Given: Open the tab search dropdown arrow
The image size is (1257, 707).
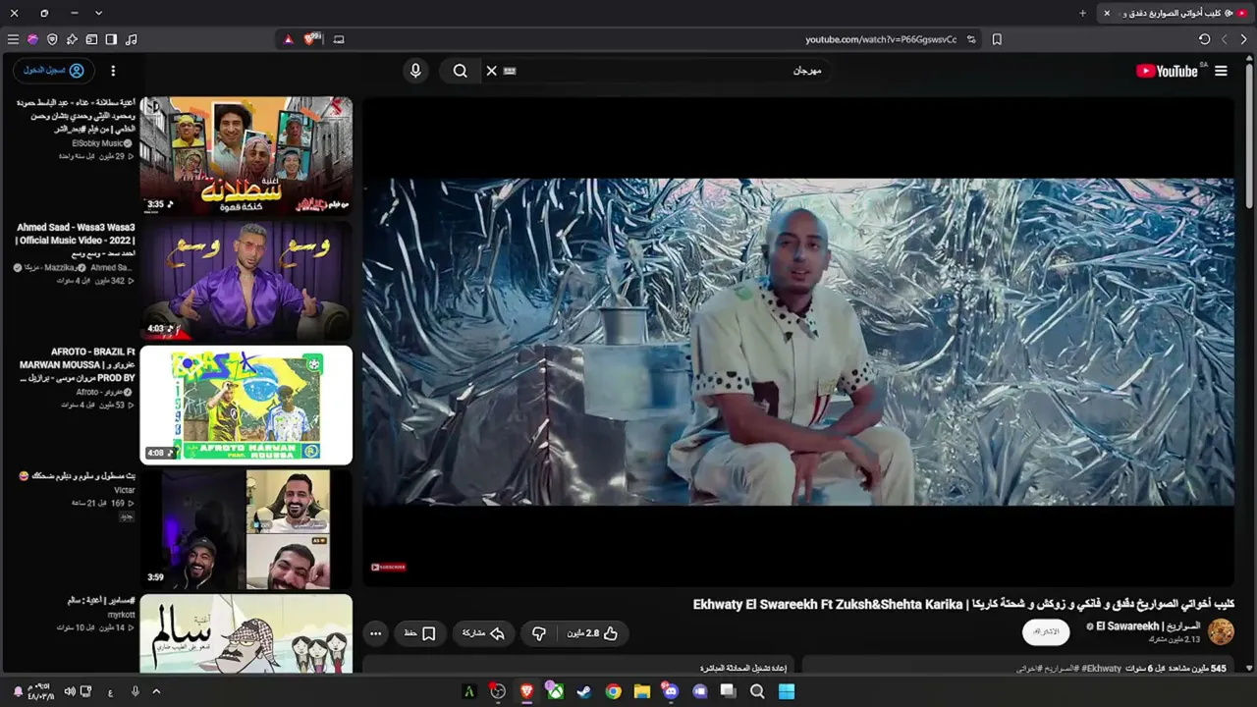Looking at the screenshot, I should (98, 13).
